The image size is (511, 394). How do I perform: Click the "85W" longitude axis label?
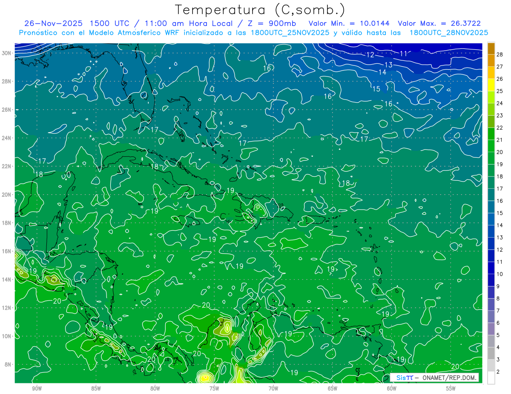(x=96, y=389)
